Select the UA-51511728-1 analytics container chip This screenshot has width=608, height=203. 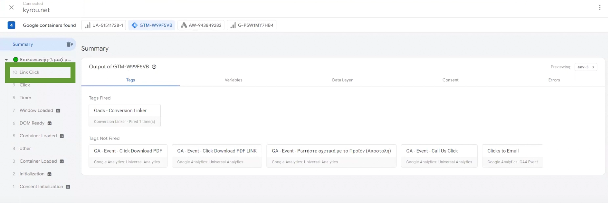tap(104, 25)
